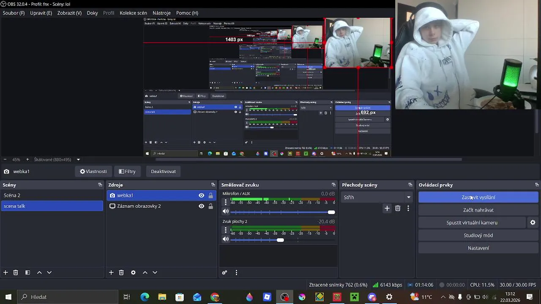Undock the Scény panel
This screenshot has height=304, width=541.
(100, 185)
